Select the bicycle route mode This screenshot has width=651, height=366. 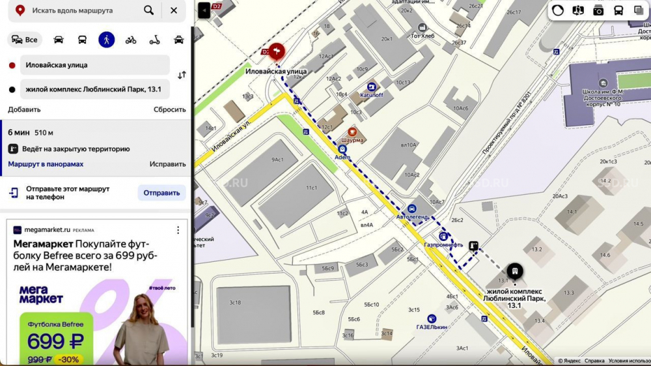coord(131,40)
